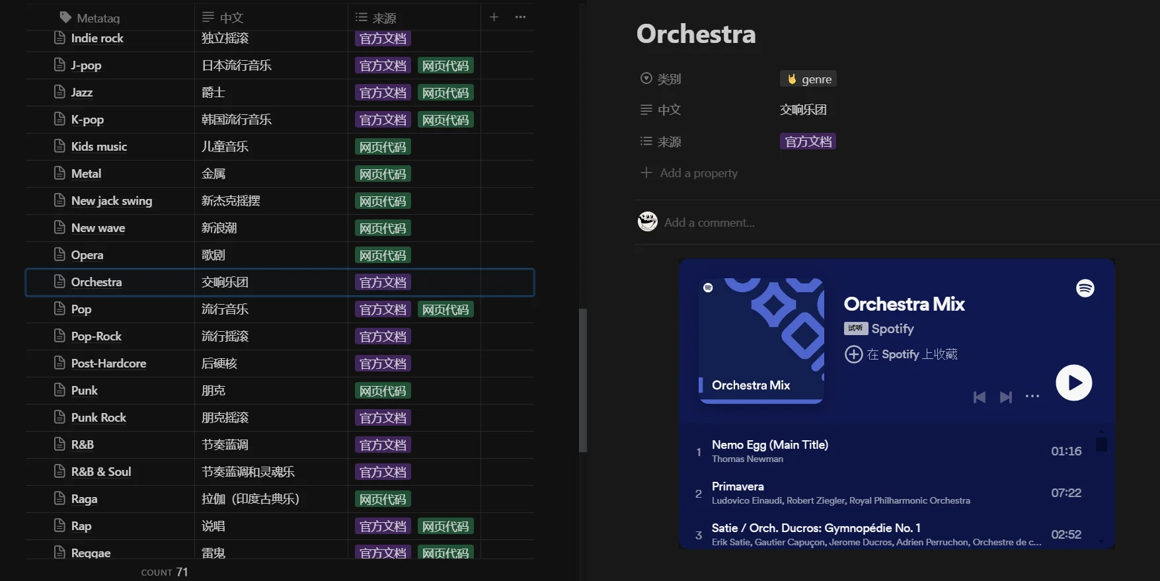Viewport: 1160px width, 581px height.
Task: Click the 歌剧 cell
Action: pyautogui.click(x=271, y=254)
